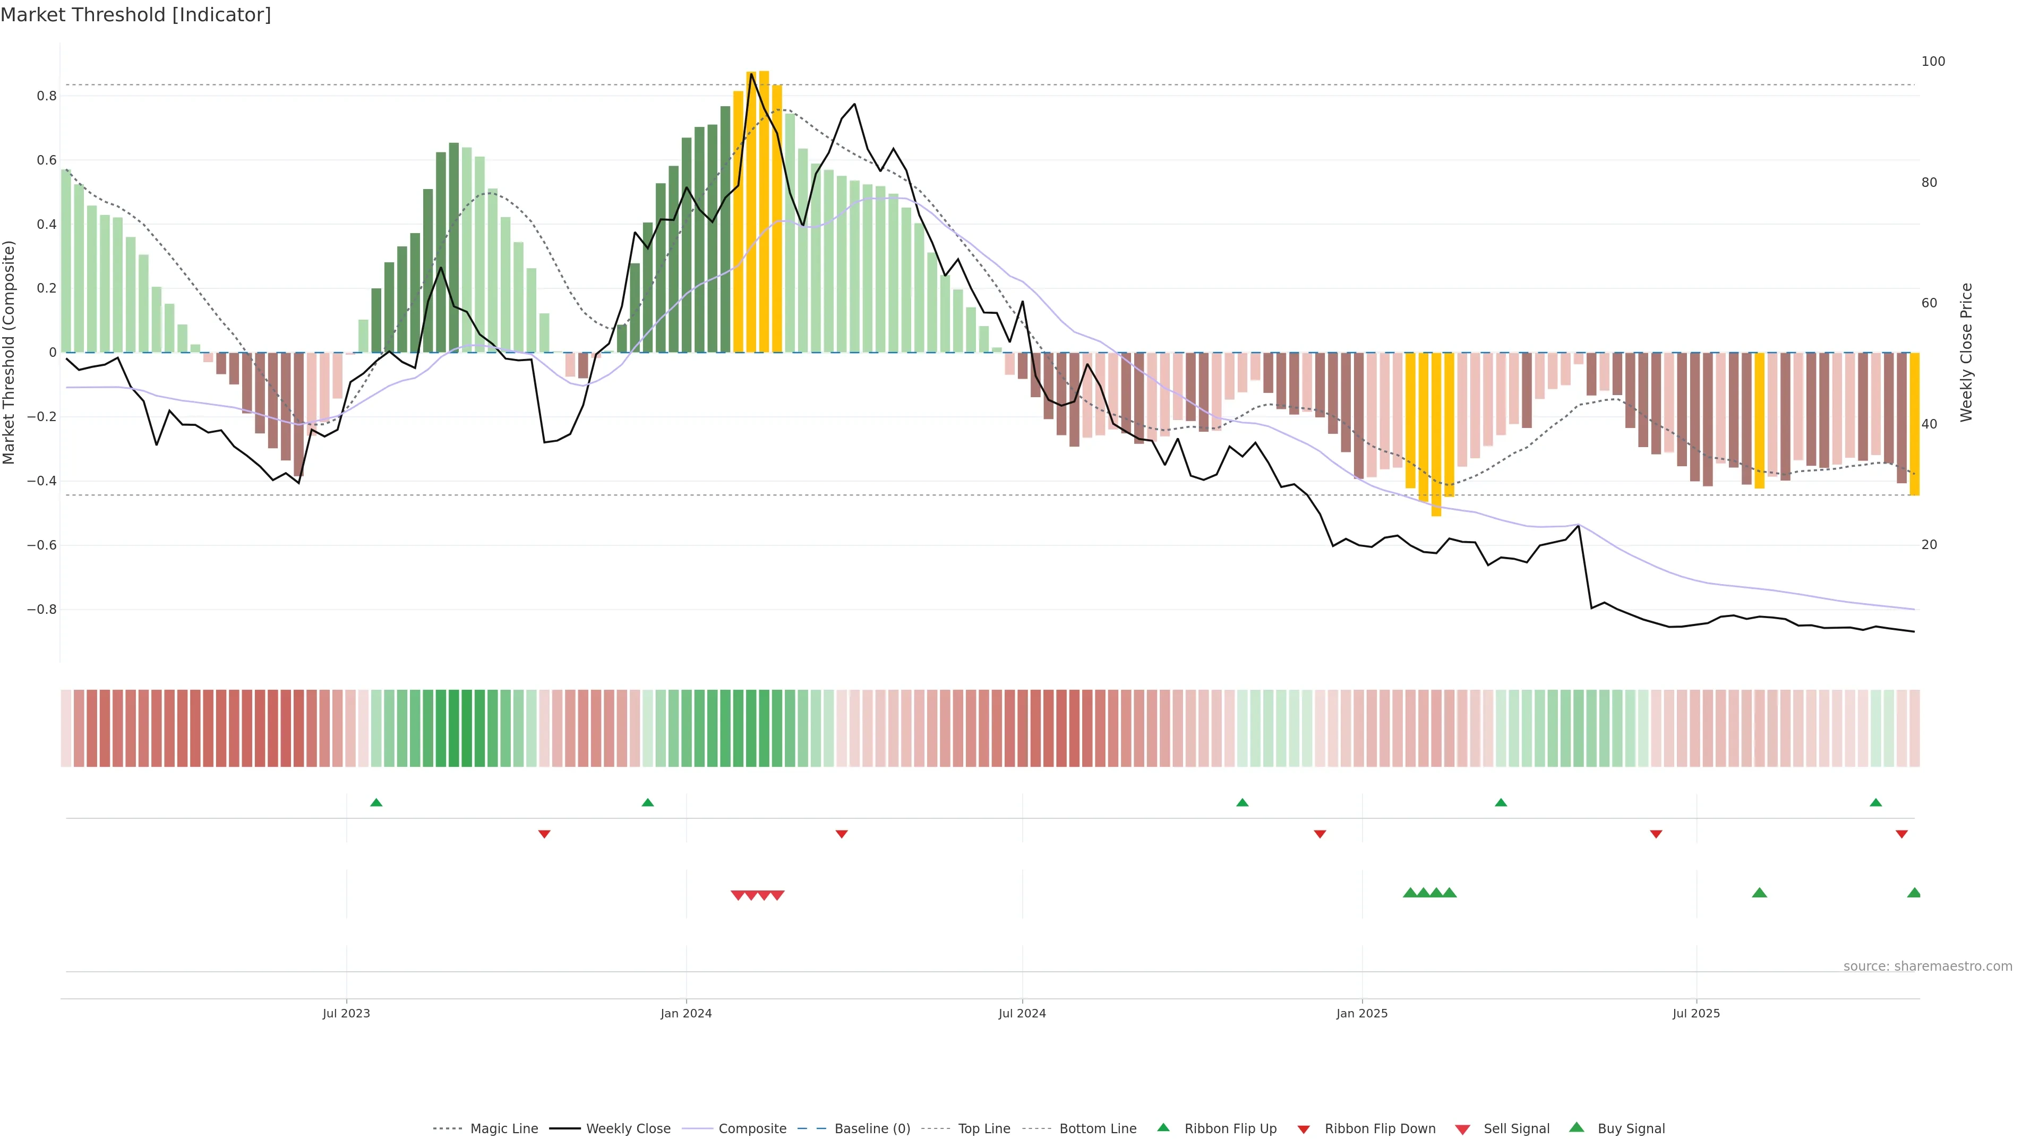Click the source sharemaestro.com text
This screenshot has width=2039, height=1147.
coord(1927,966)
